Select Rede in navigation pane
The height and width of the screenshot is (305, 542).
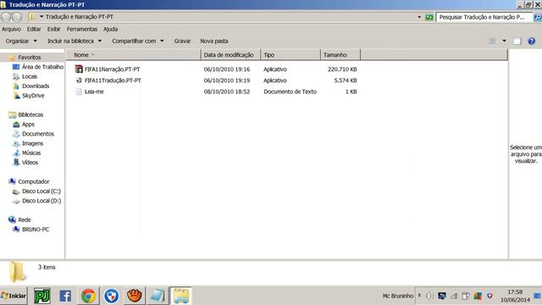[25, 220]
